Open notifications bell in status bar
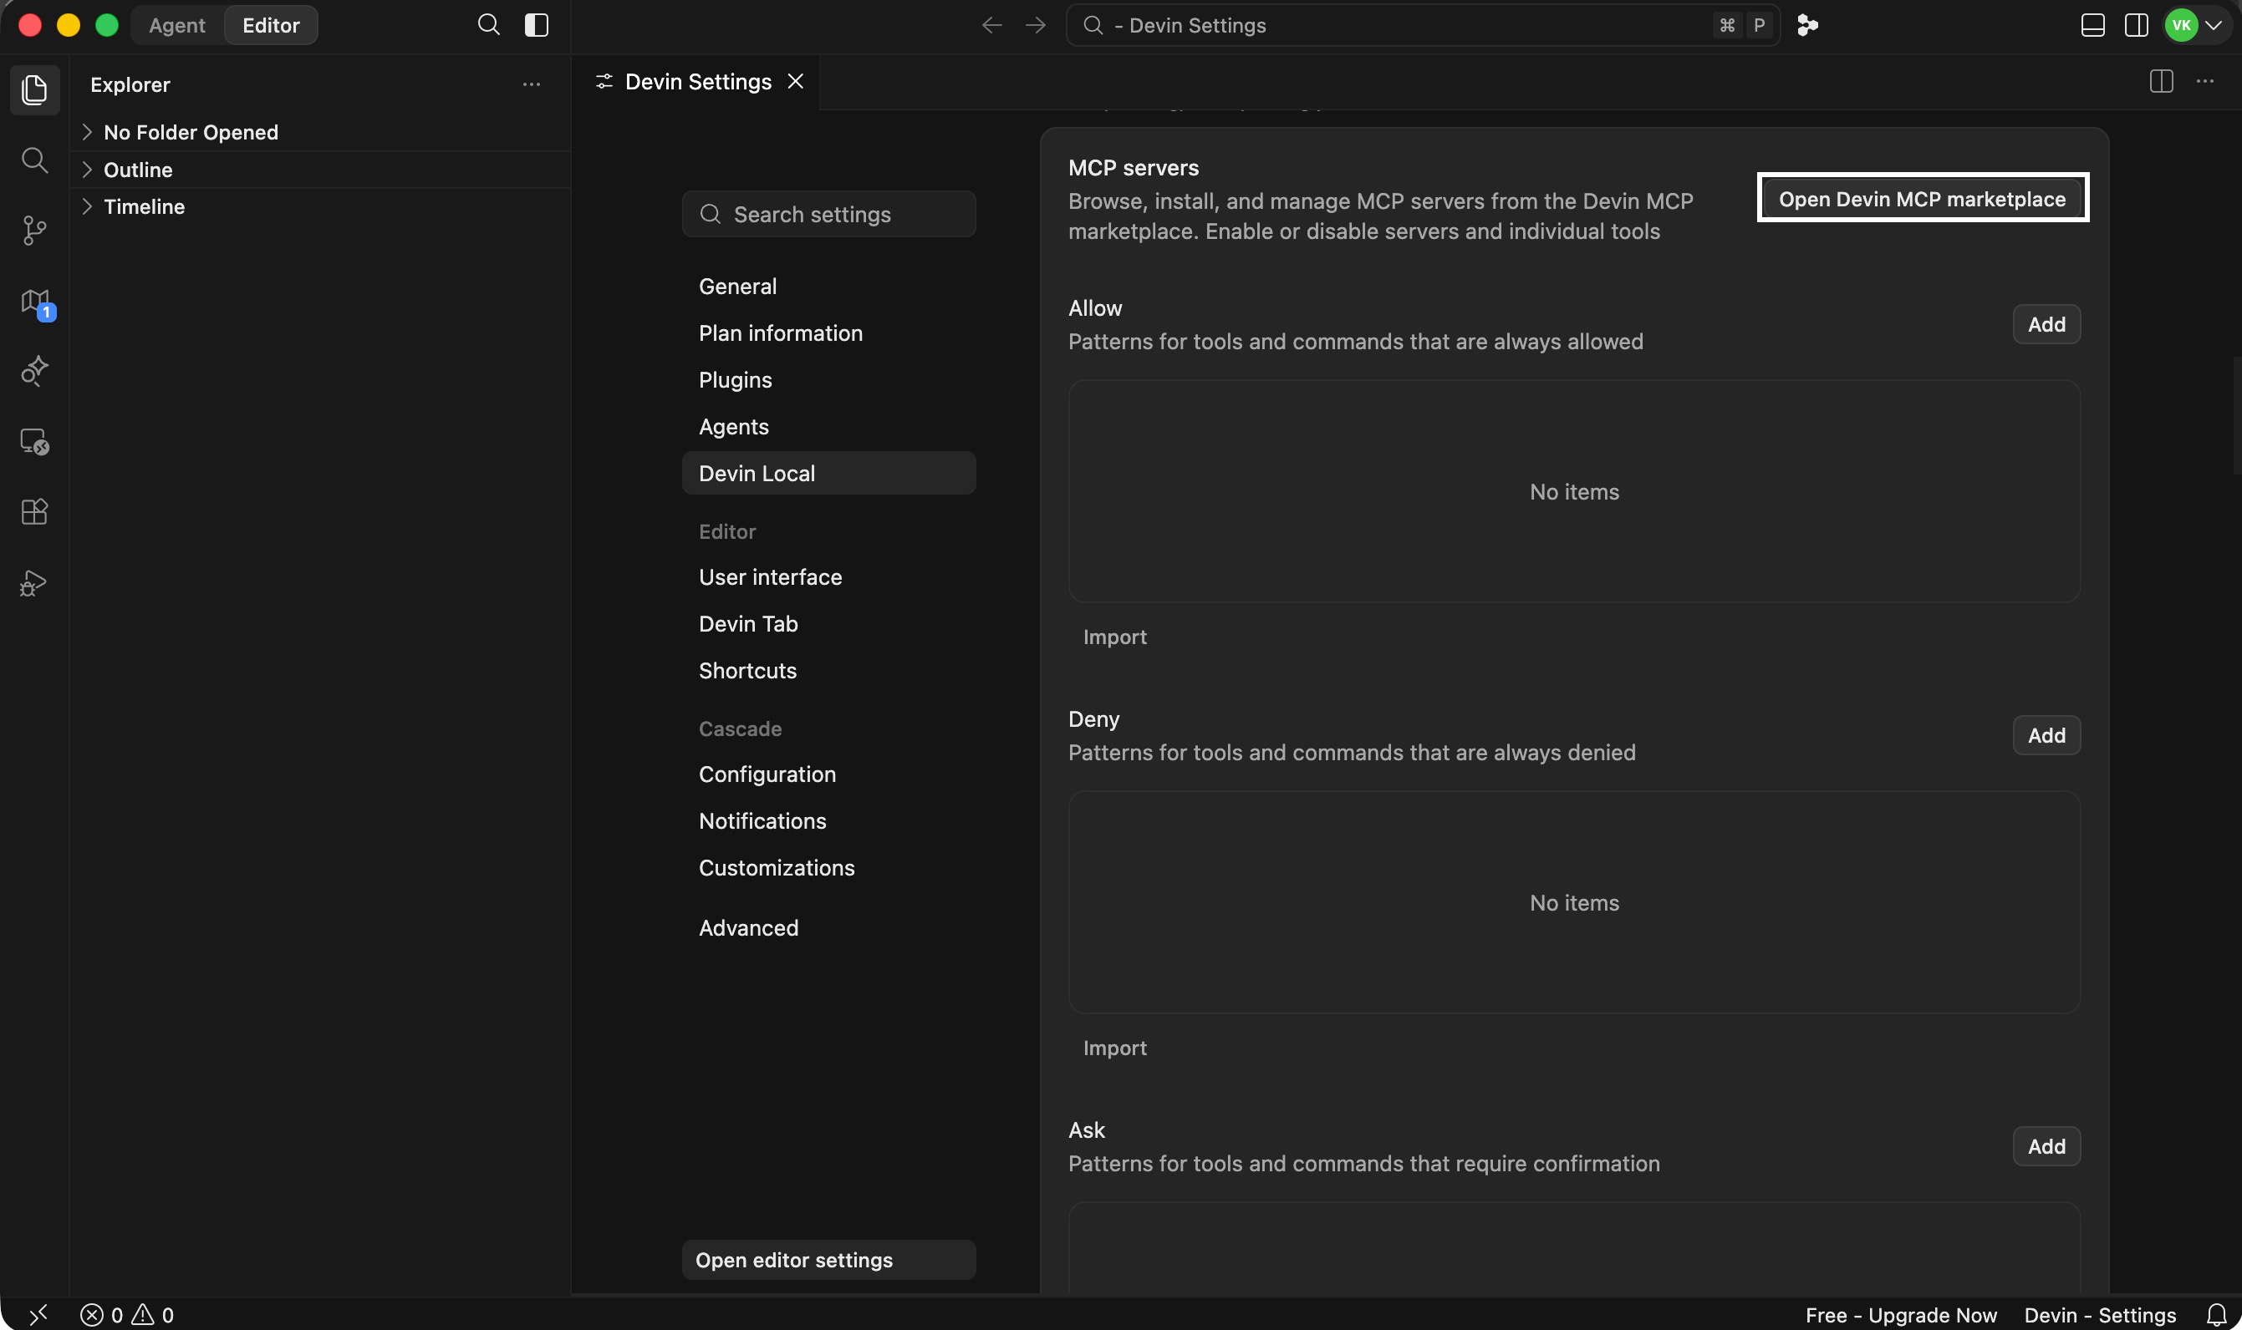 [x=2216, y=1315]
